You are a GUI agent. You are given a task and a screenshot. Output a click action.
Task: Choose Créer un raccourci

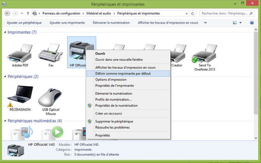(128, 113)
